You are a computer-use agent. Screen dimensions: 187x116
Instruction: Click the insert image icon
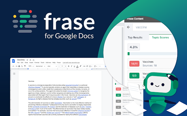[x=90, y=66]
